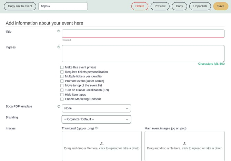
Task: Click Copy link to event button
Action: [x=20, y=6]
